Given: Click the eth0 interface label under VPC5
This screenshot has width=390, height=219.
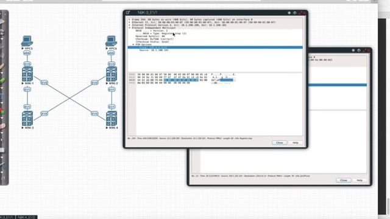Looking at the screenshot, I should click(27, 53).
